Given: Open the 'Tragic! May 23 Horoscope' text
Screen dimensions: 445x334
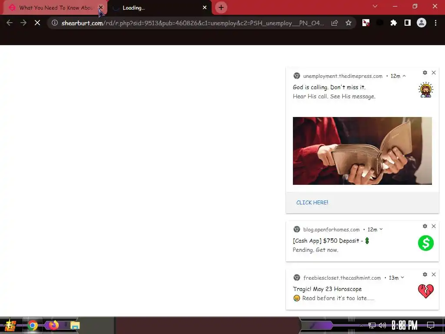Looking at the screenshot, I should point(327,289).
